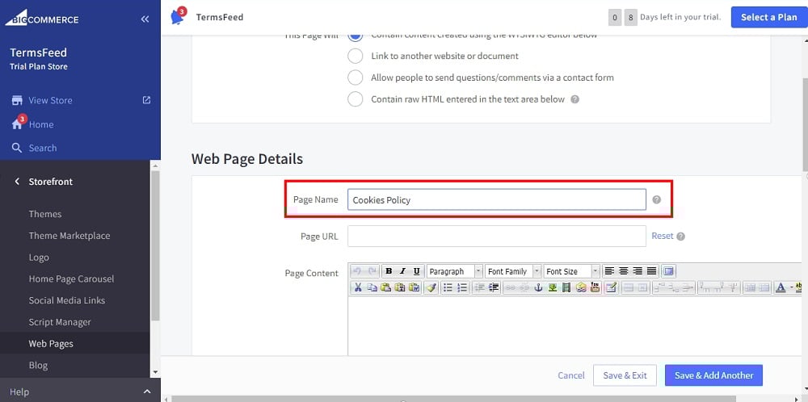Apply underline formatting
The image size is (808, 402).
(416, 271)
